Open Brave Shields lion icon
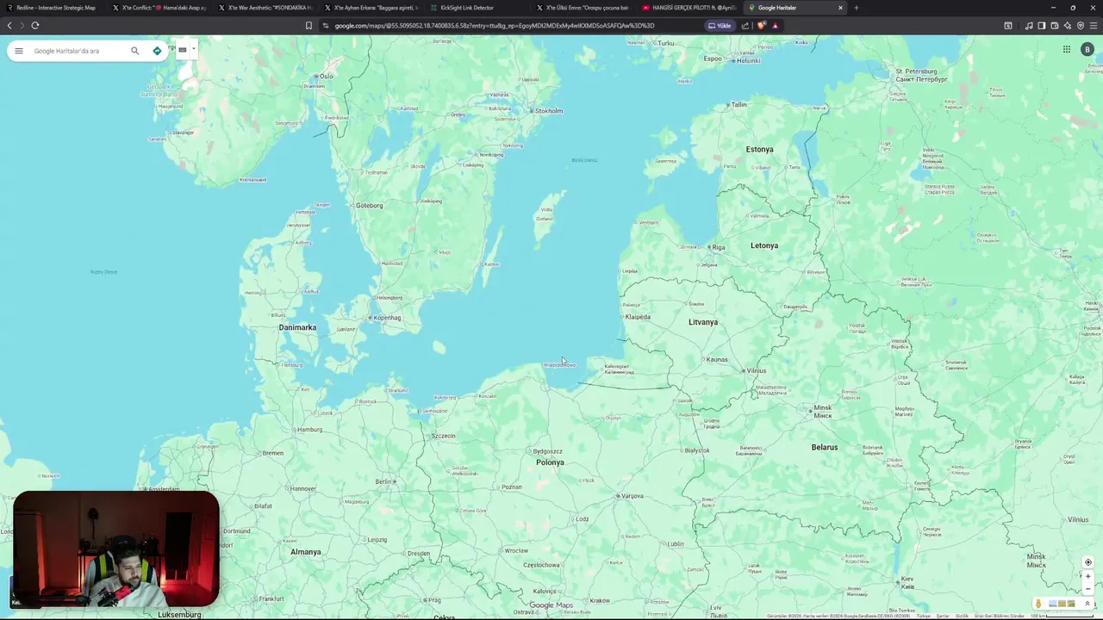The image size is (1103, 620). 761,25
